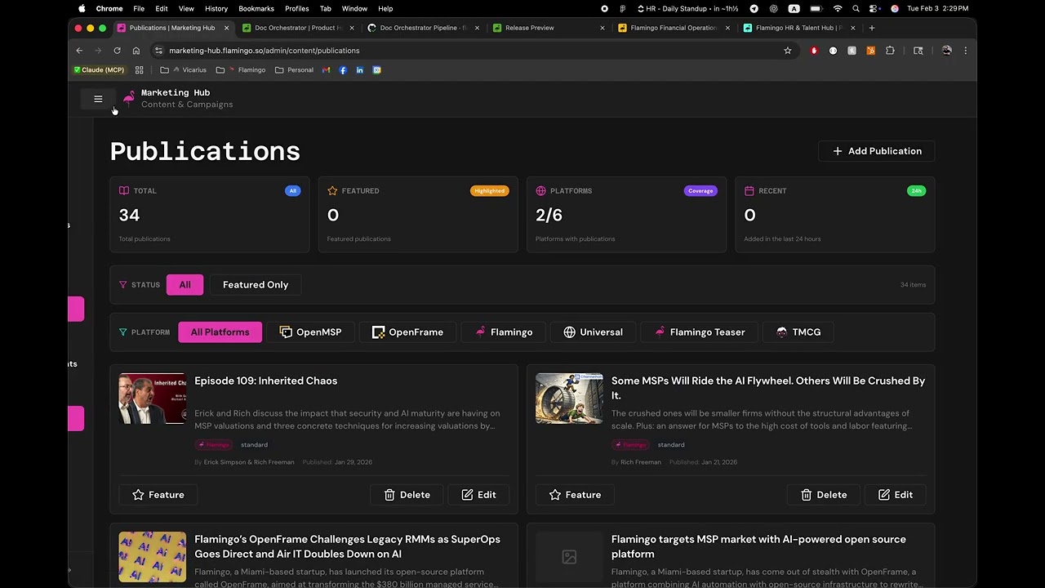Open the Chrome extensions puzzle icon
This screenshot has height=588, width=1045.
pos(890,51)
